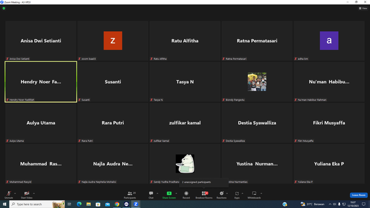Open the Reactions menu
370x208 pixels.
(221, 195)
